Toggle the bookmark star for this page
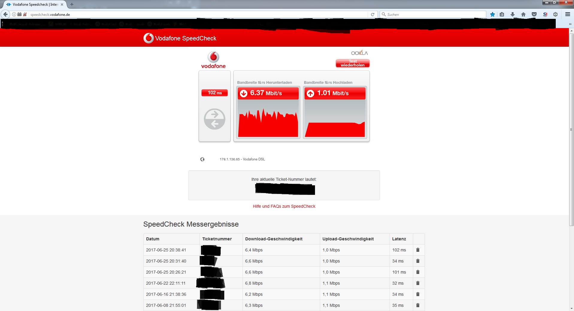This screenshot has height=311, width=574. point(492,14)
